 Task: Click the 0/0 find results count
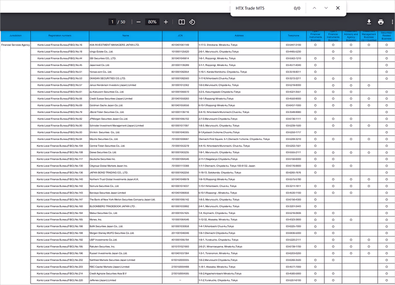pos(297,8)
